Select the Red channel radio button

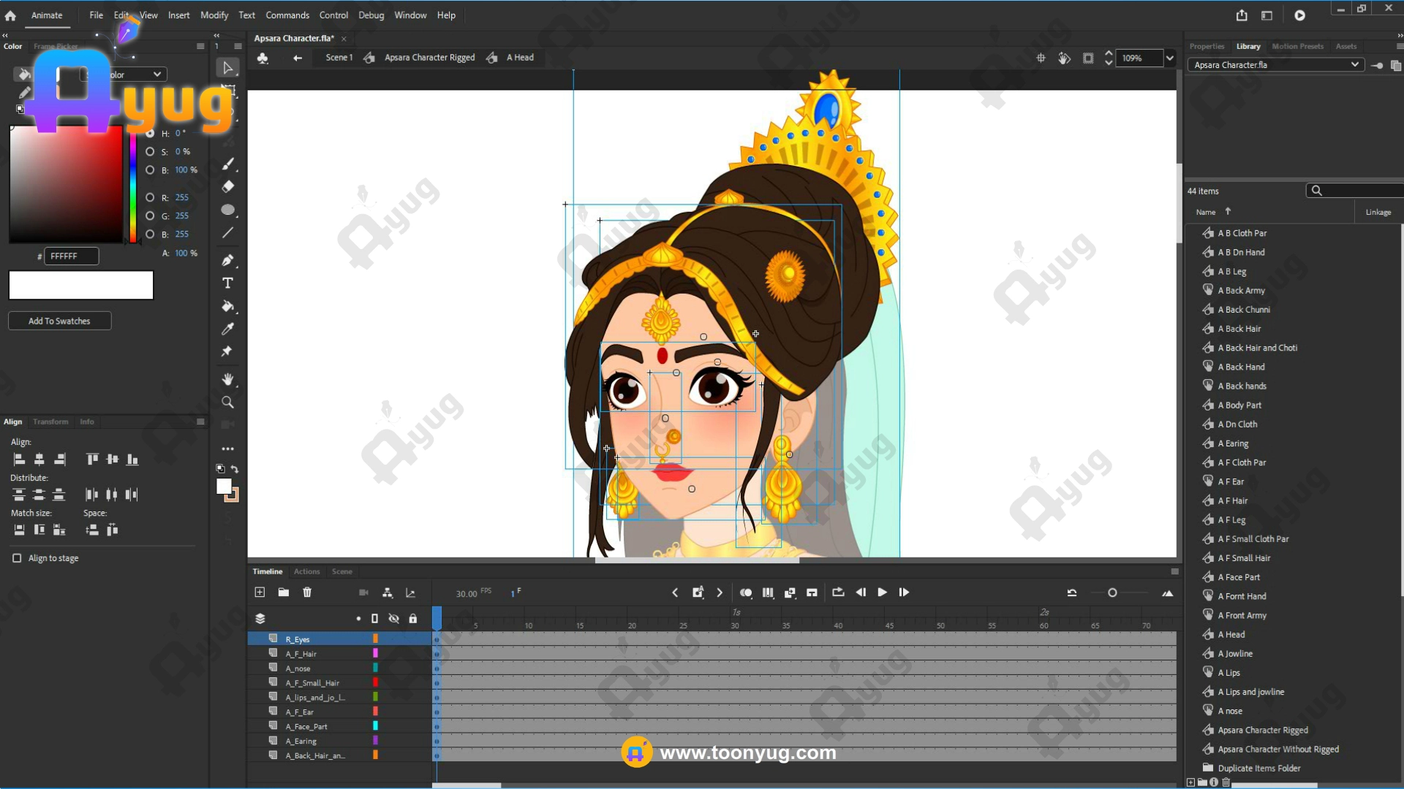pyautogui.click(x=150, y=197)
